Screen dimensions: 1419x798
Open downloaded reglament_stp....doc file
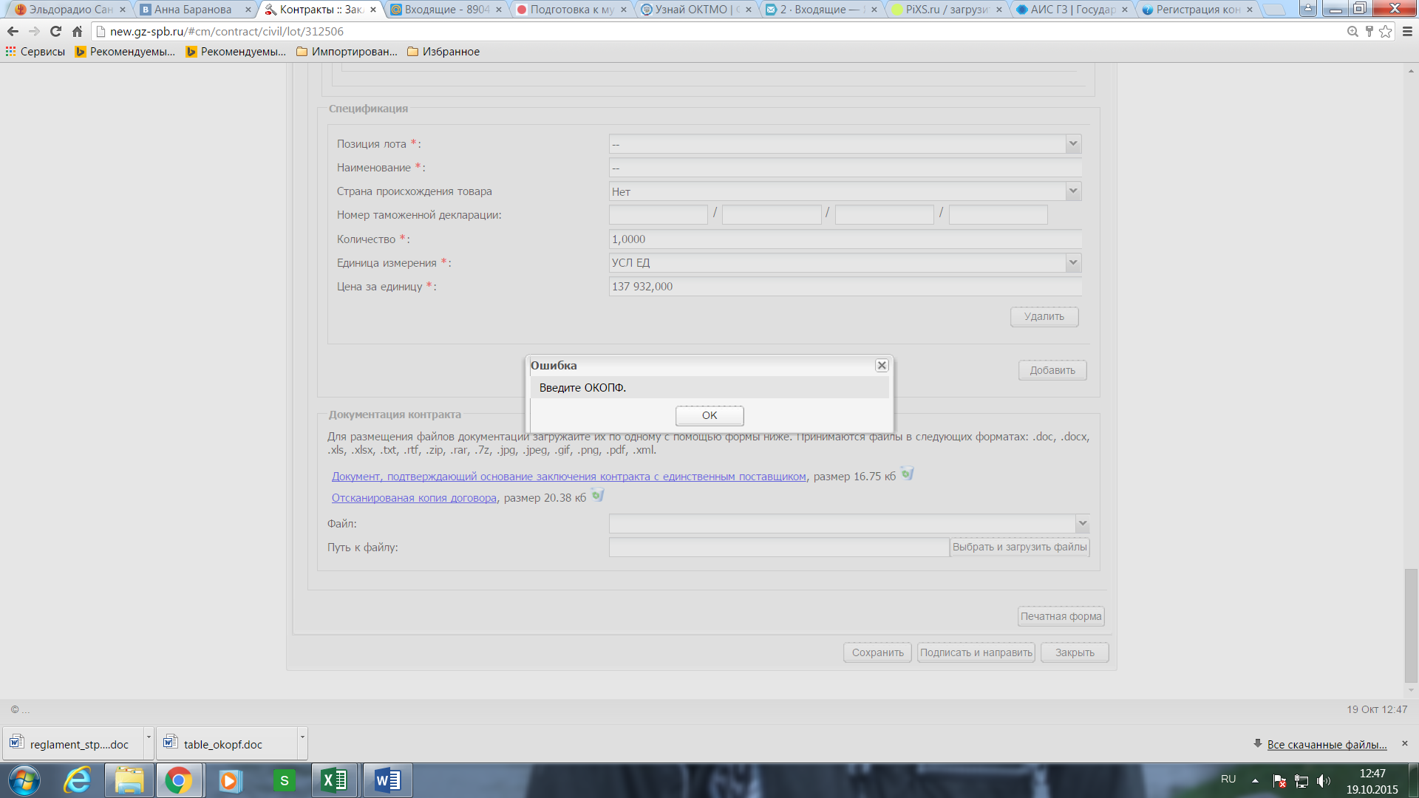tap(73, 744)
